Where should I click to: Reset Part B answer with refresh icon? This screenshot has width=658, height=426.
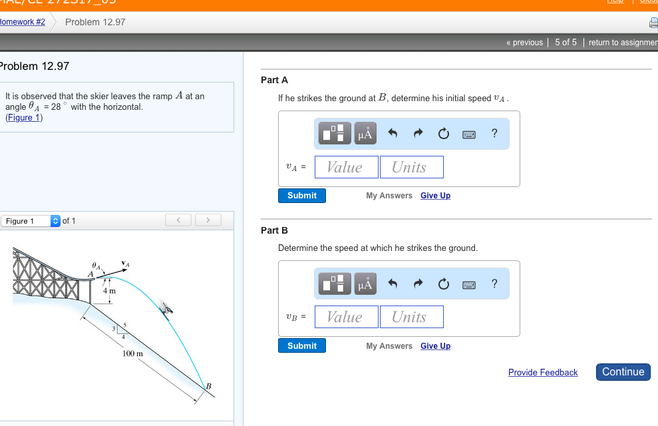click(444, 284)
